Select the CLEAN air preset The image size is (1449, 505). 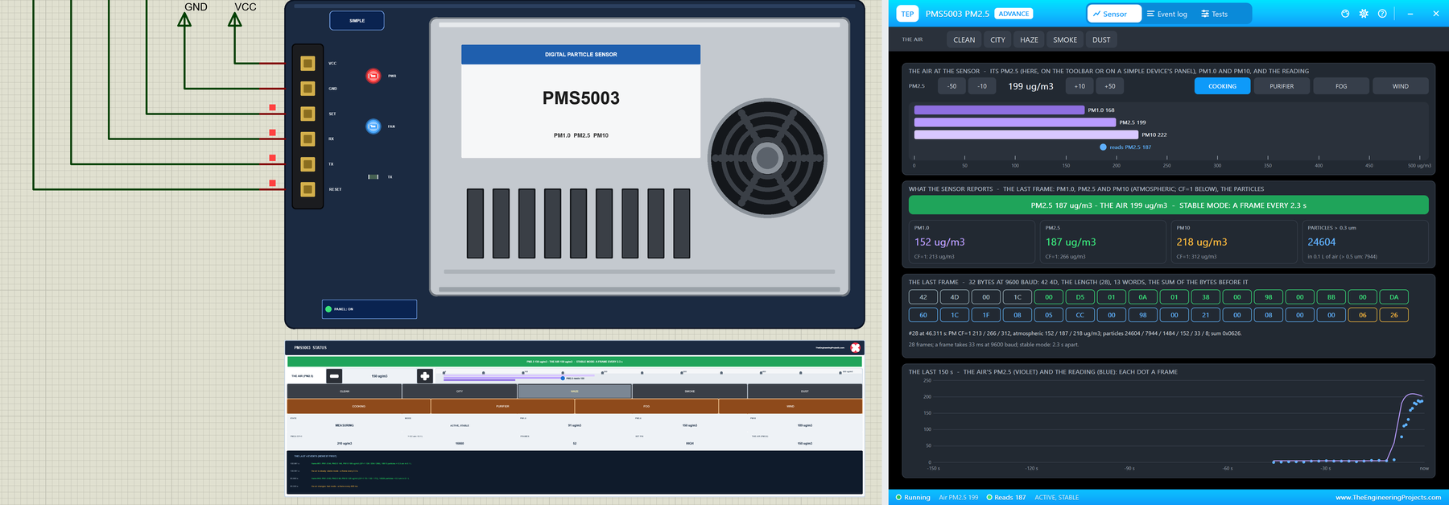click(x=964, y=39)
